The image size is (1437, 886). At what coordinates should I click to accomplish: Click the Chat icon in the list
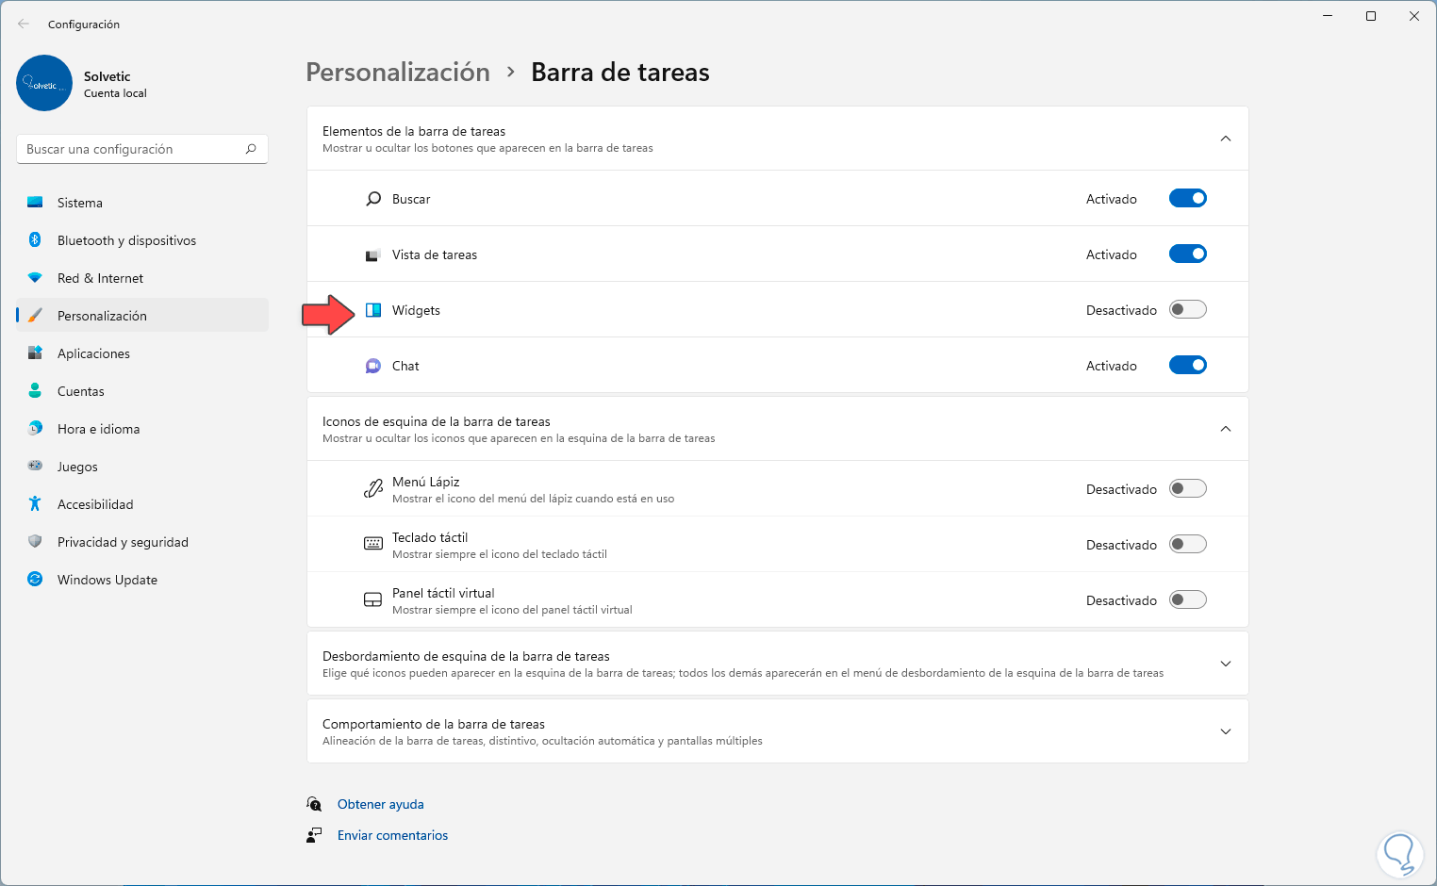click(373, 366)
